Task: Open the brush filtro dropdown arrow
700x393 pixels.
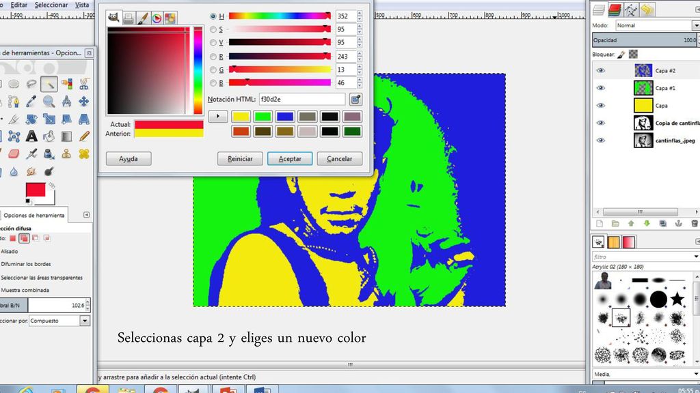Action: tap(696, 257)
